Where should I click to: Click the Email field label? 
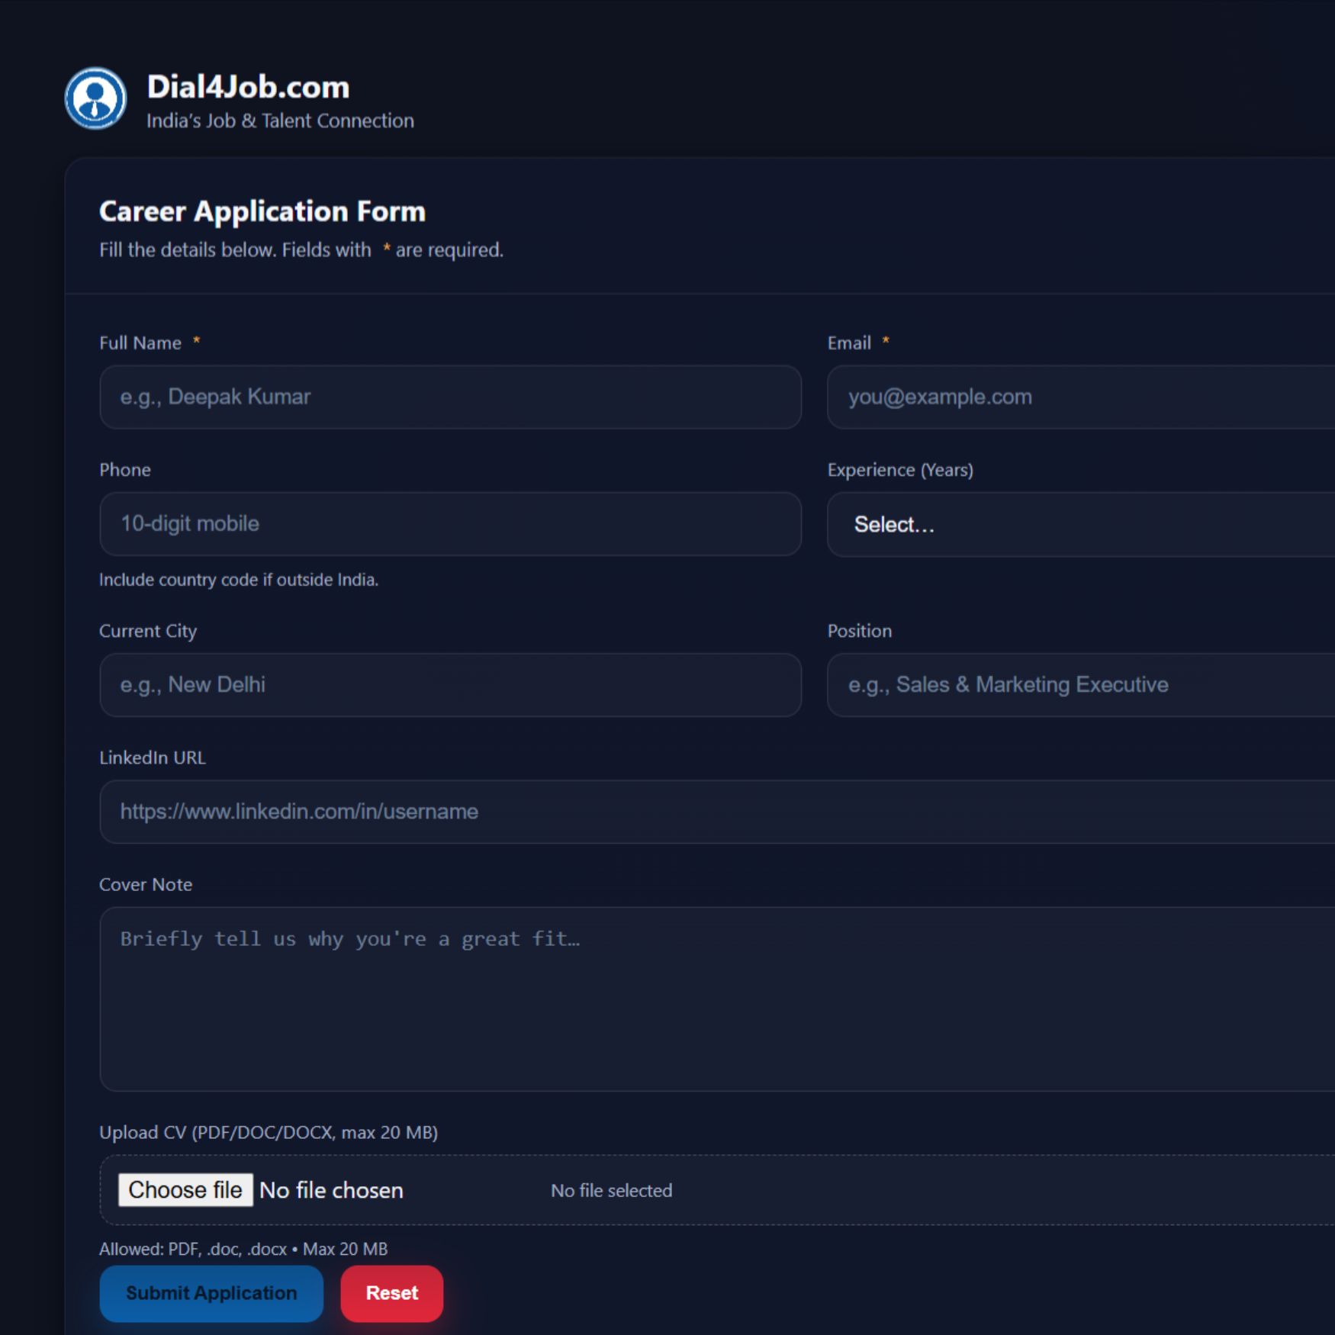pyautogui.click(x=849, y=343)
